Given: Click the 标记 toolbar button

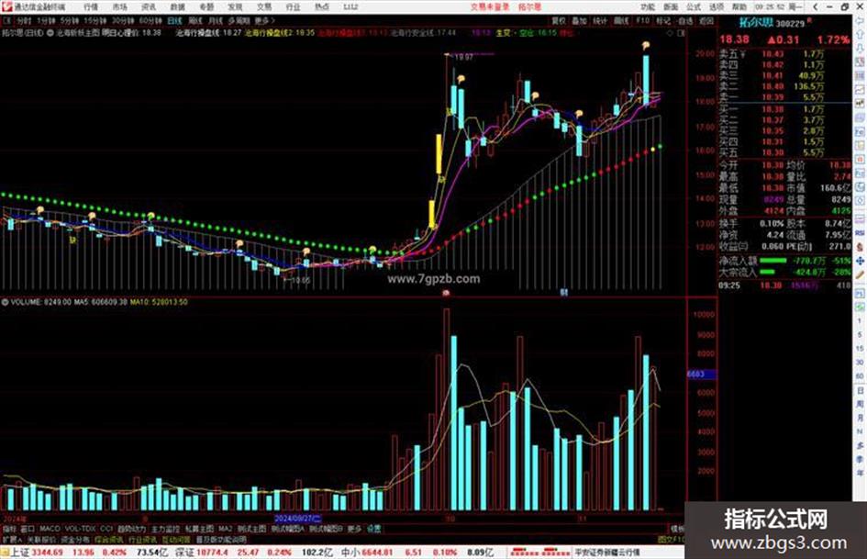Looking at the screenshot, I should (x=663, y=21).
